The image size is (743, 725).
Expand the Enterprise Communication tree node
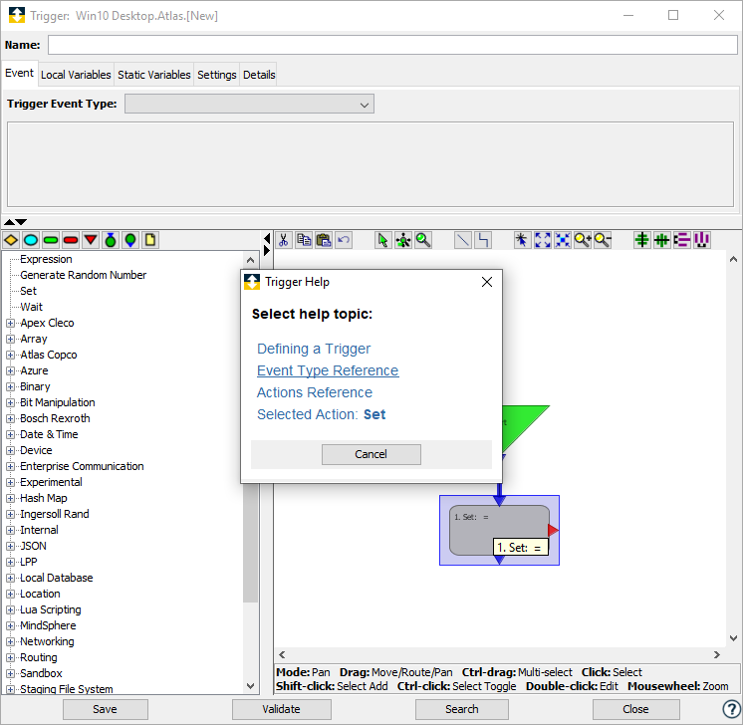pos(10,467)
